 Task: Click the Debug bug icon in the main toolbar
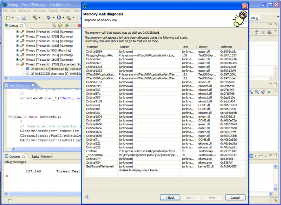tap(49, 18)
